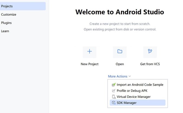The height and width of the screenshot is (113, 183).
Task: Click the Welcome to Android Studio heading
Action: tap(120, 12)
